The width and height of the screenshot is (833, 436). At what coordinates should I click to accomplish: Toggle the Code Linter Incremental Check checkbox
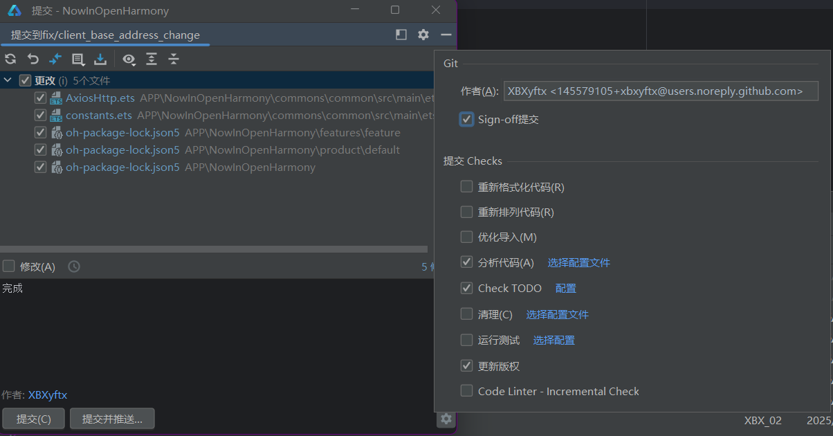pos(467,391)
